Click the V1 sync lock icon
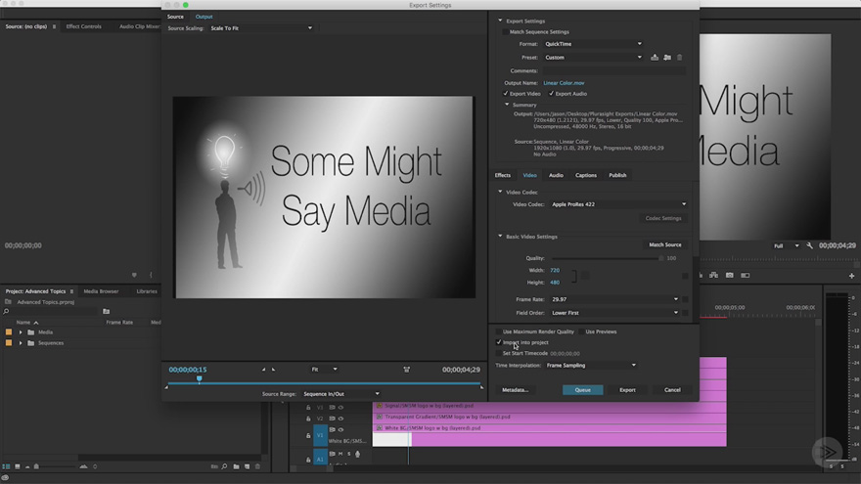This screenshot has width=861, height=484. 333,429
